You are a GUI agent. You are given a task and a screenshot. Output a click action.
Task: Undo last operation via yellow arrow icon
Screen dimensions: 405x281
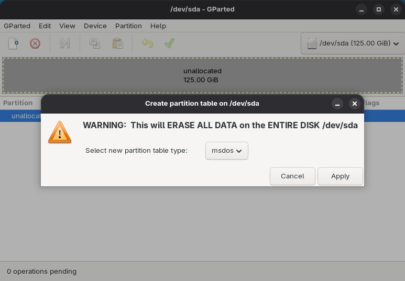click(x=147, y=43)
